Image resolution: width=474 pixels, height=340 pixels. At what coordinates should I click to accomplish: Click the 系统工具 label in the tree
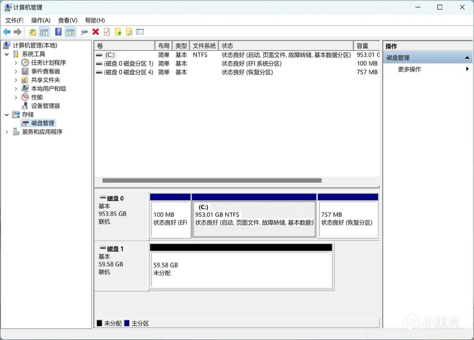pos(34,54)
